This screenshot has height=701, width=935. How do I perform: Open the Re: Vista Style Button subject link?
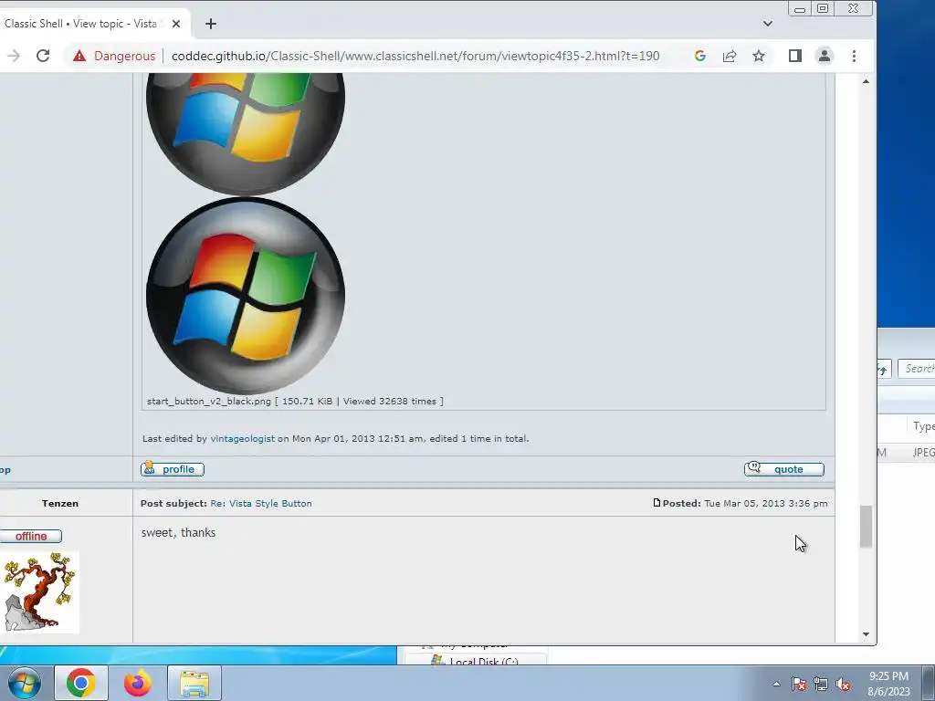(x=261, y=504)
